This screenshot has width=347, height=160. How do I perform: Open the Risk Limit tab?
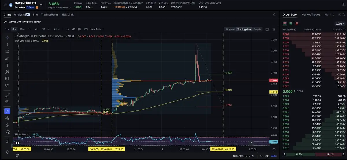[67, 14]
